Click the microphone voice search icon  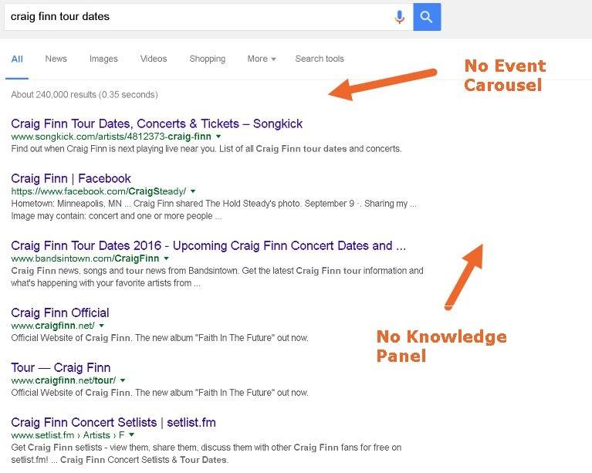coord(399,17)
